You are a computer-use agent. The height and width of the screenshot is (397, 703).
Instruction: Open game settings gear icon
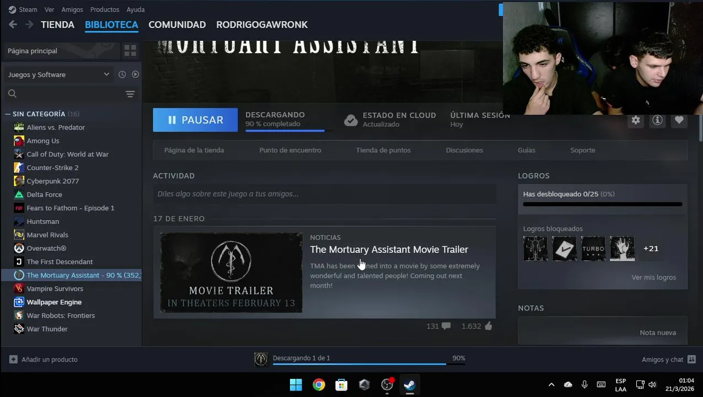pyautogui.click(x=636, y=120)
